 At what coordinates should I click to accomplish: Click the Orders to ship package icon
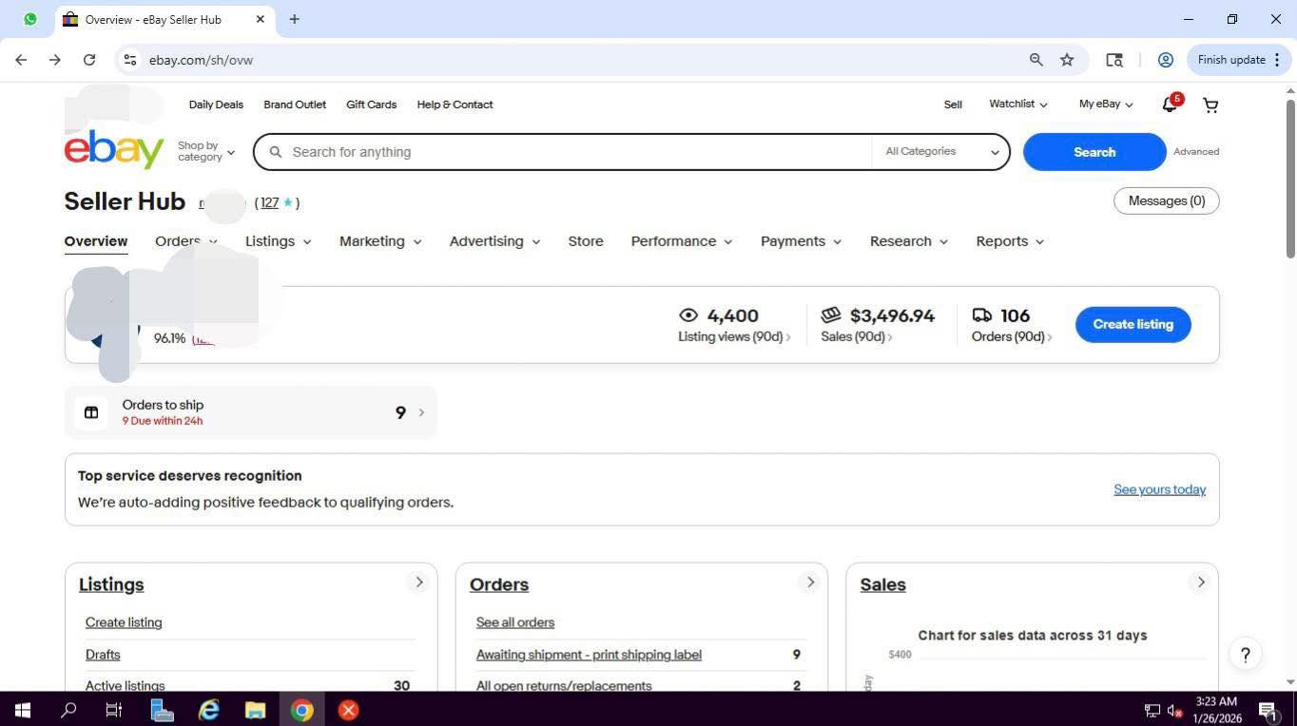[91, 411]
